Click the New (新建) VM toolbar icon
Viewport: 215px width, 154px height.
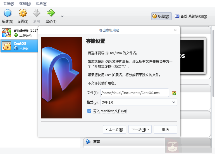click(8, 13)
